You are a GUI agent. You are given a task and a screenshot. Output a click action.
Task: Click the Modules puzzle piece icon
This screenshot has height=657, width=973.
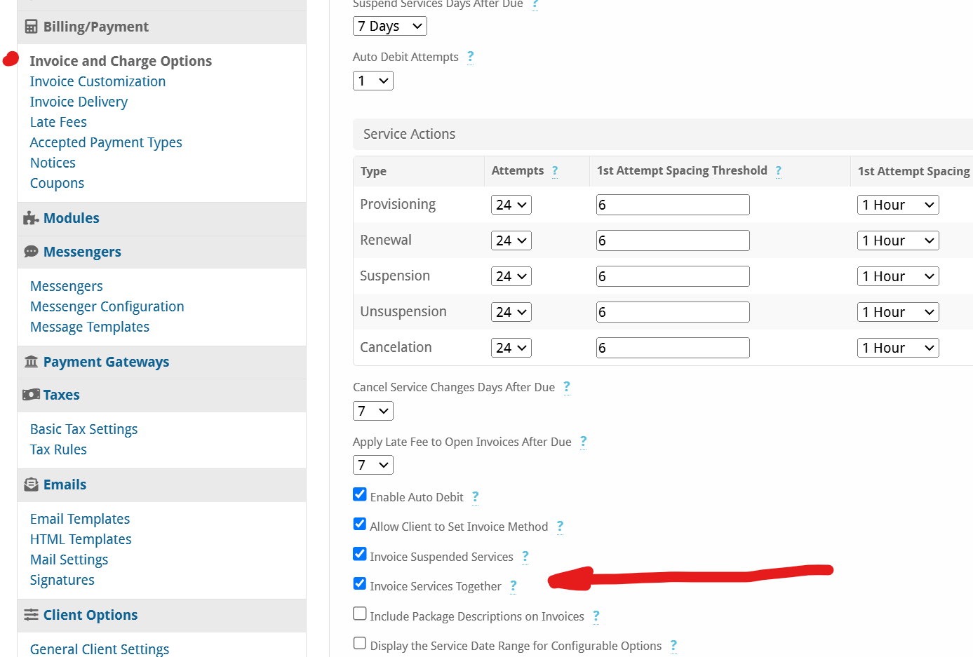[x=31, y=218]
